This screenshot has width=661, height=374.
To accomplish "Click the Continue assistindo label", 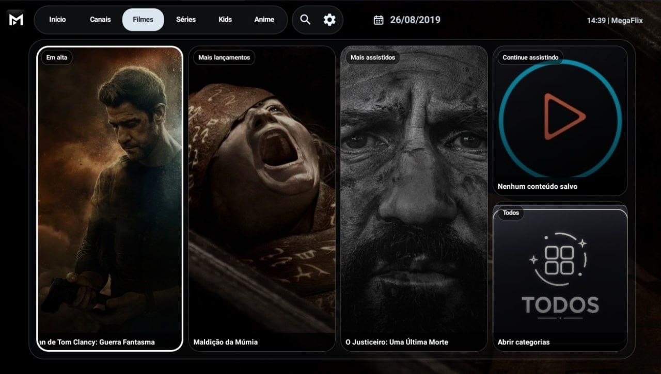I will (x=530, y=57).
